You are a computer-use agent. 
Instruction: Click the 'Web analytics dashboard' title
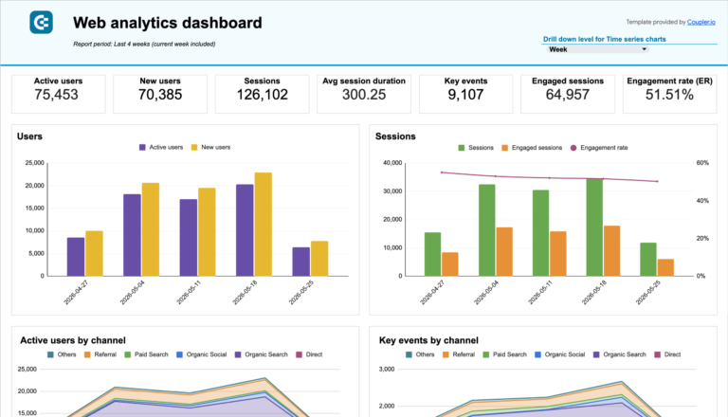click(x=168, y=23)
